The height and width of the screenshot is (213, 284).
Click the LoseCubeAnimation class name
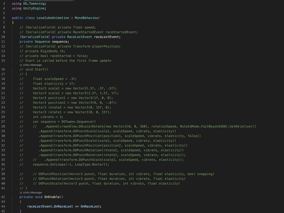click(53, 18)
